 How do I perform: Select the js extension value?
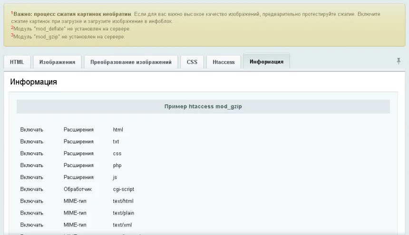pos(115,177)
